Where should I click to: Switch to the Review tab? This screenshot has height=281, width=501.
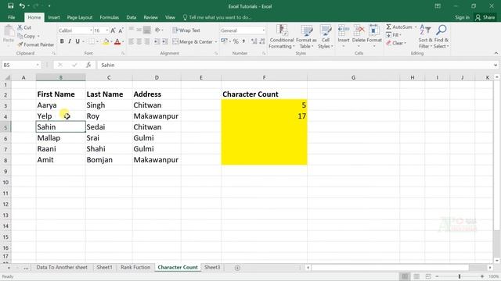click(x=150, y=17)
